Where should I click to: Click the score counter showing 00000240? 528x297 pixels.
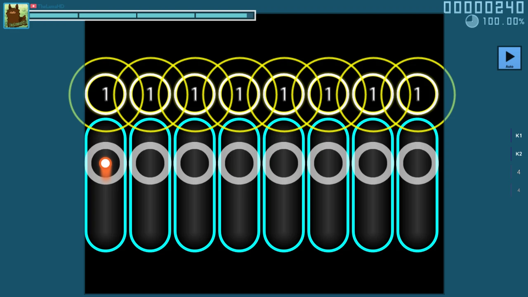pos(483,7)
